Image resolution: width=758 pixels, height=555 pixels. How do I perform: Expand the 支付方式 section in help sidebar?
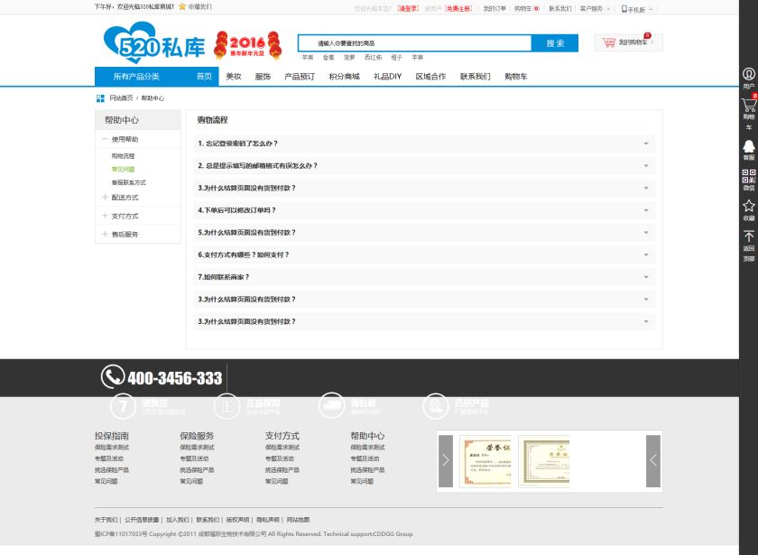pos(105,216)
